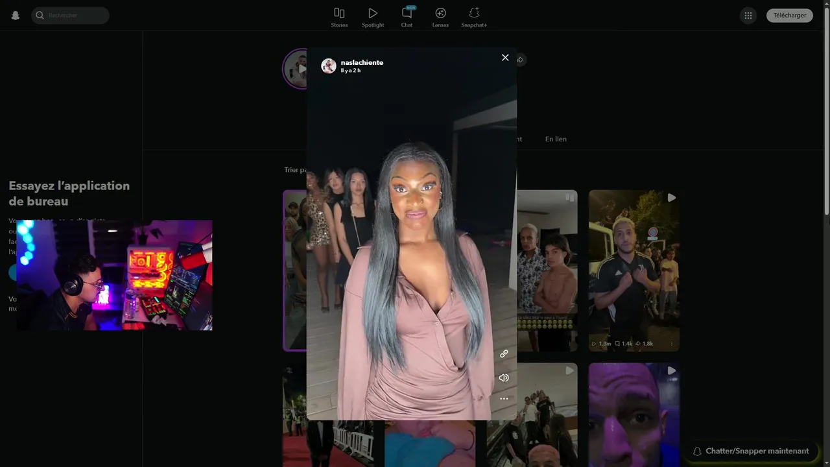Mute the story sound

pyautogui.click(x=504, y=377)
